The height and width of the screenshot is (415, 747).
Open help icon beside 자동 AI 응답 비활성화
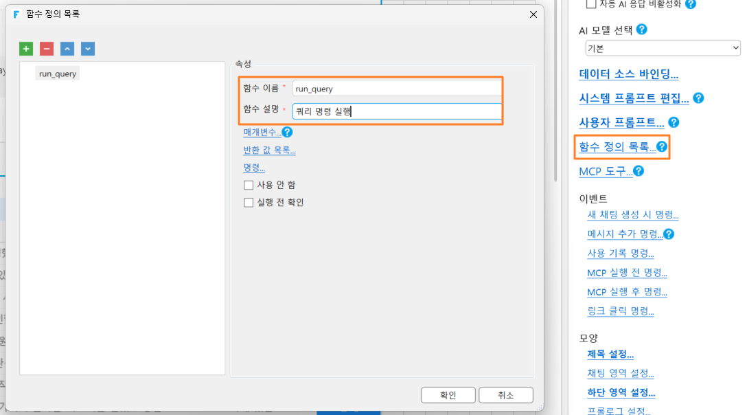click(690, 4)
